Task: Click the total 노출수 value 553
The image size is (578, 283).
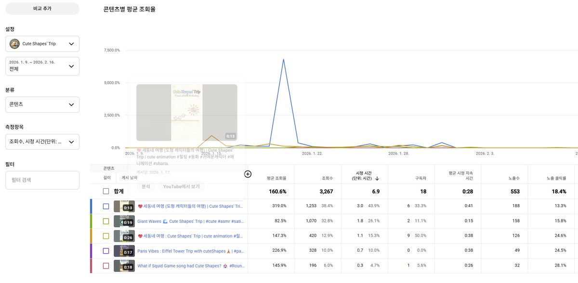Action: point(516,192)
